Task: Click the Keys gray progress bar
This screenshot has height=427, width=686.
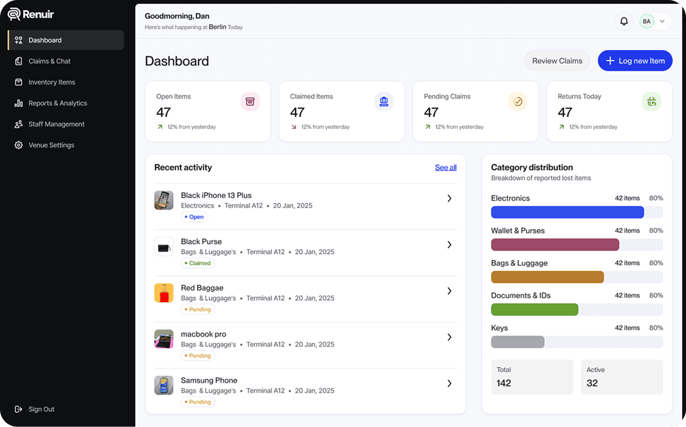Action: click(x=518, y=342)
